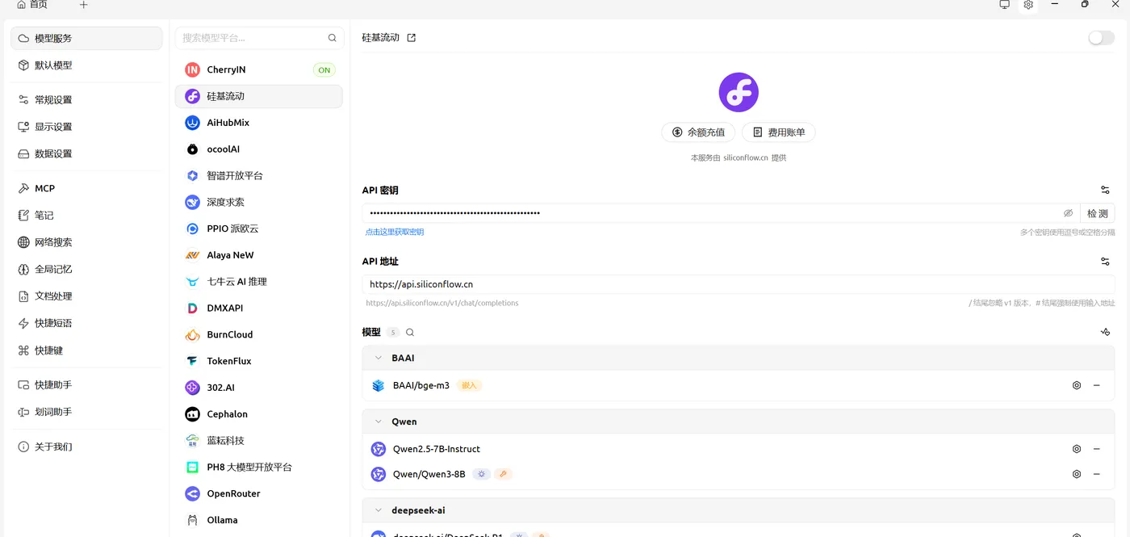Screen dimensions: 1130x537
Task: Remove Qwen/Qwen3-8B model
Action: coord(1097,475)
